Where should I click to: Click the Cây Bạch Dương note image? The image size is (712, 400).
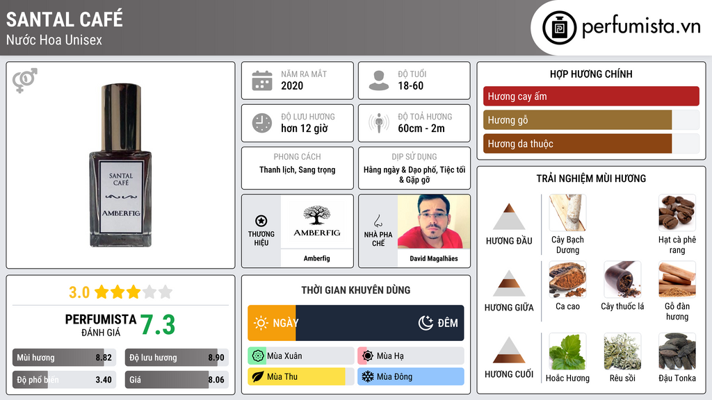pos(567,213)
